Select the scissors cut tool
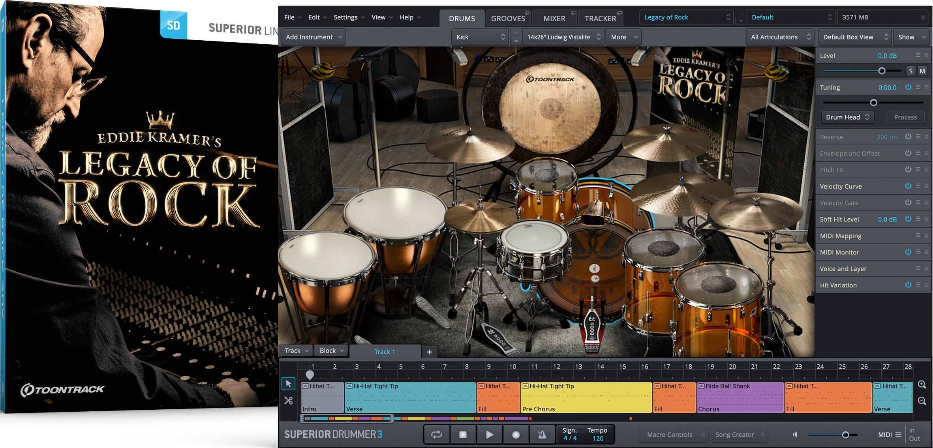 point(288,401)
